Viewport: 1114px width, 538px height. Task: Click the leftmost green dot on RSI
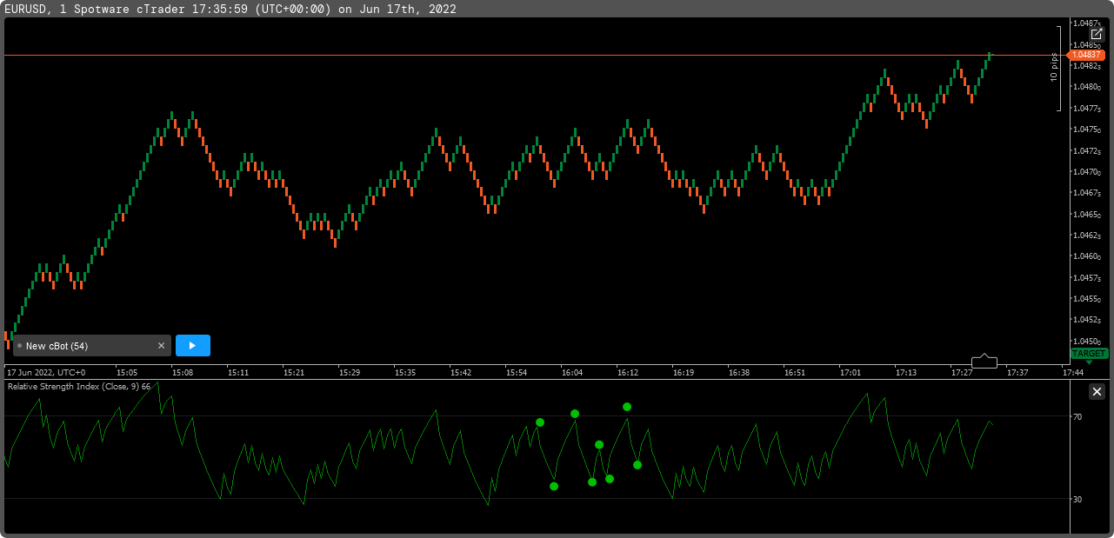(540, 422)
